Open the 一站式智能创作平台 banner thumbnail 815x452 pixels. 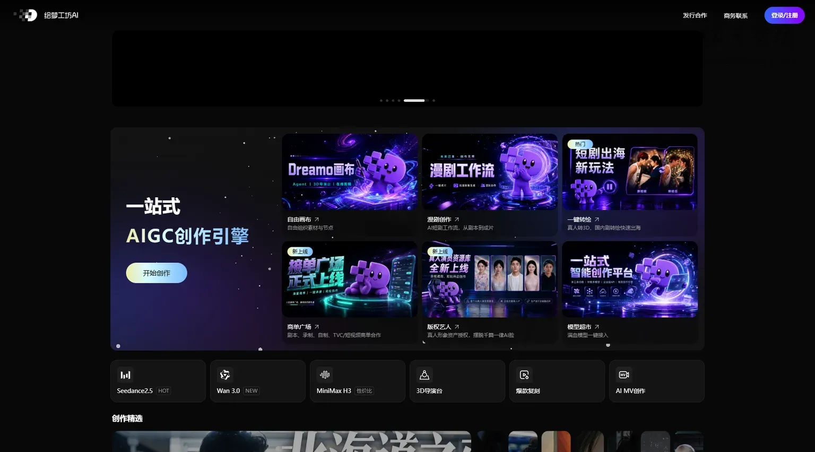[630, 280]
